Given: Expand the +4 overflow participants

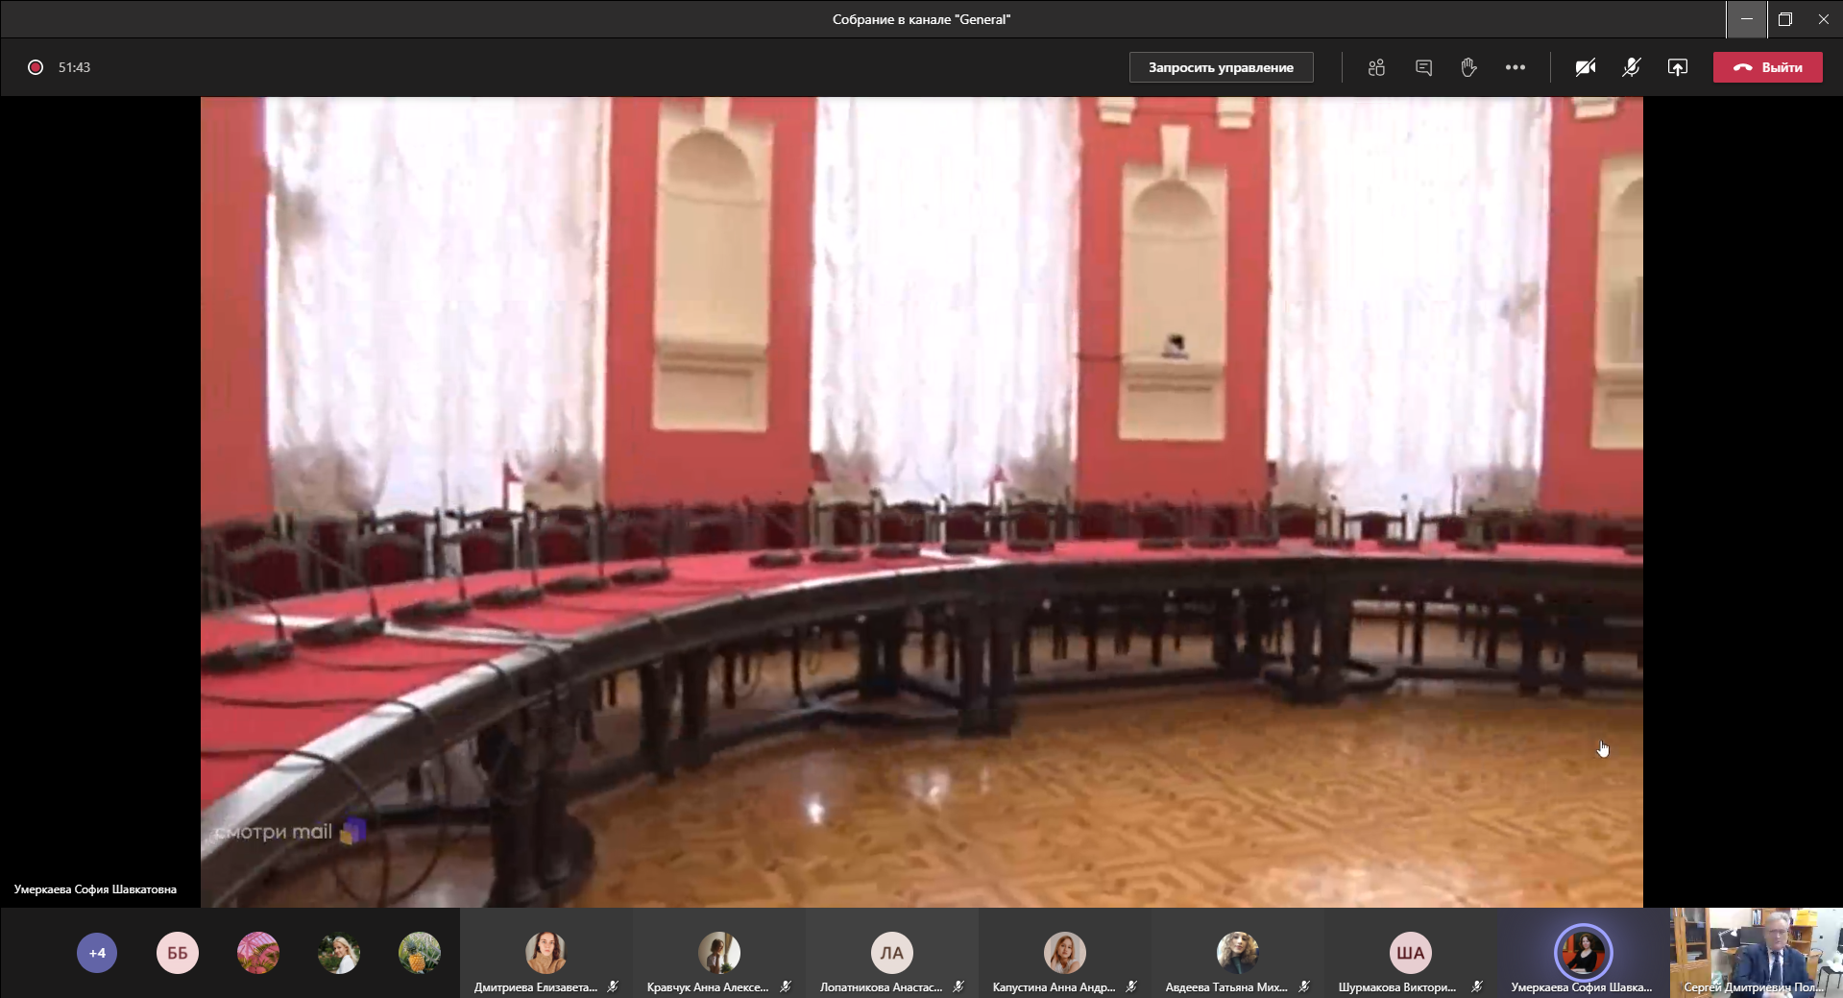Looking at the screenshot, I should click(x=97, y=953).
